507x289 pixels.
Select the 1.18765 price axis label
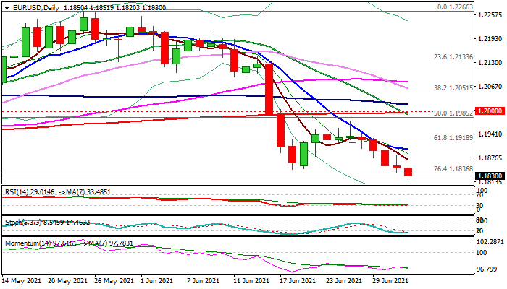tap(490, 158)
